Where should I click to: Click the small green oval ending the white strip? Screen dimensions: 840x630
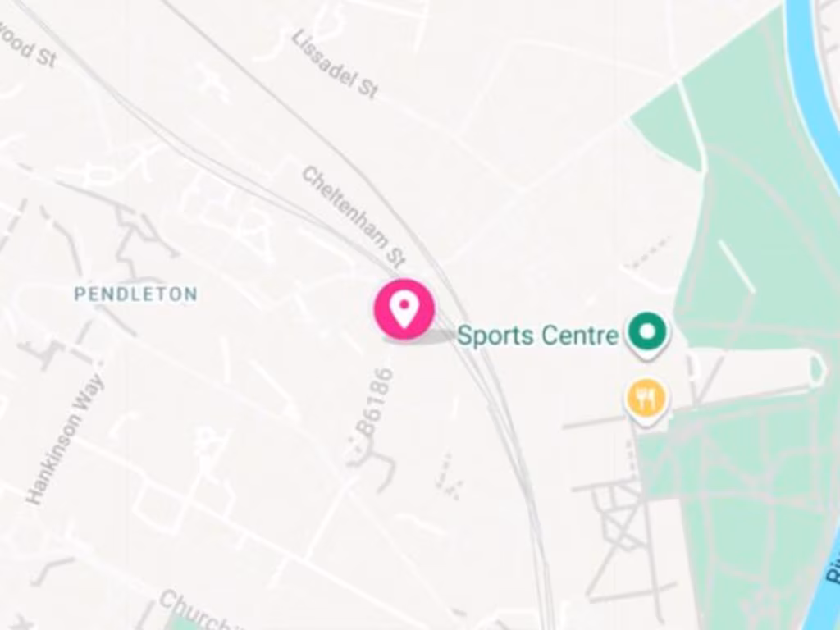pyautogui.click(x=818, y=368)
